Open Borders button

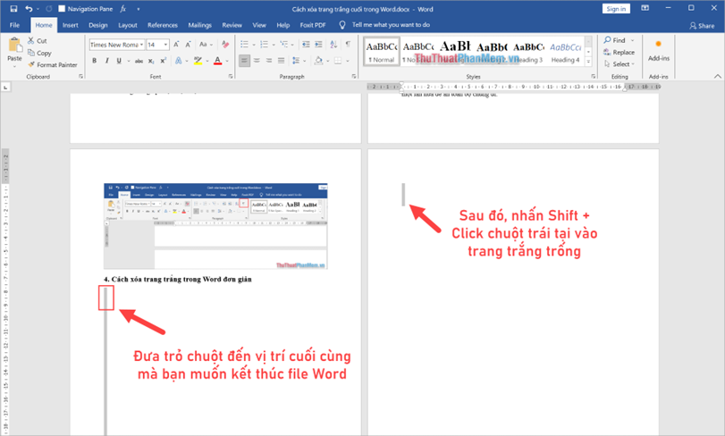coord(338,61)
